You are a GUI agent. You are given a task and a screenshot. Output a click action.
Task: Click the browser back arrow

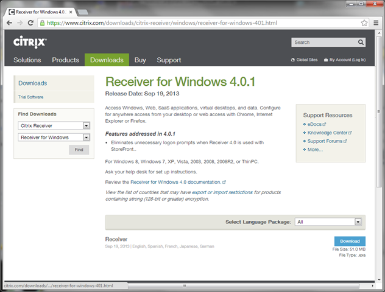tap(9, 23)
